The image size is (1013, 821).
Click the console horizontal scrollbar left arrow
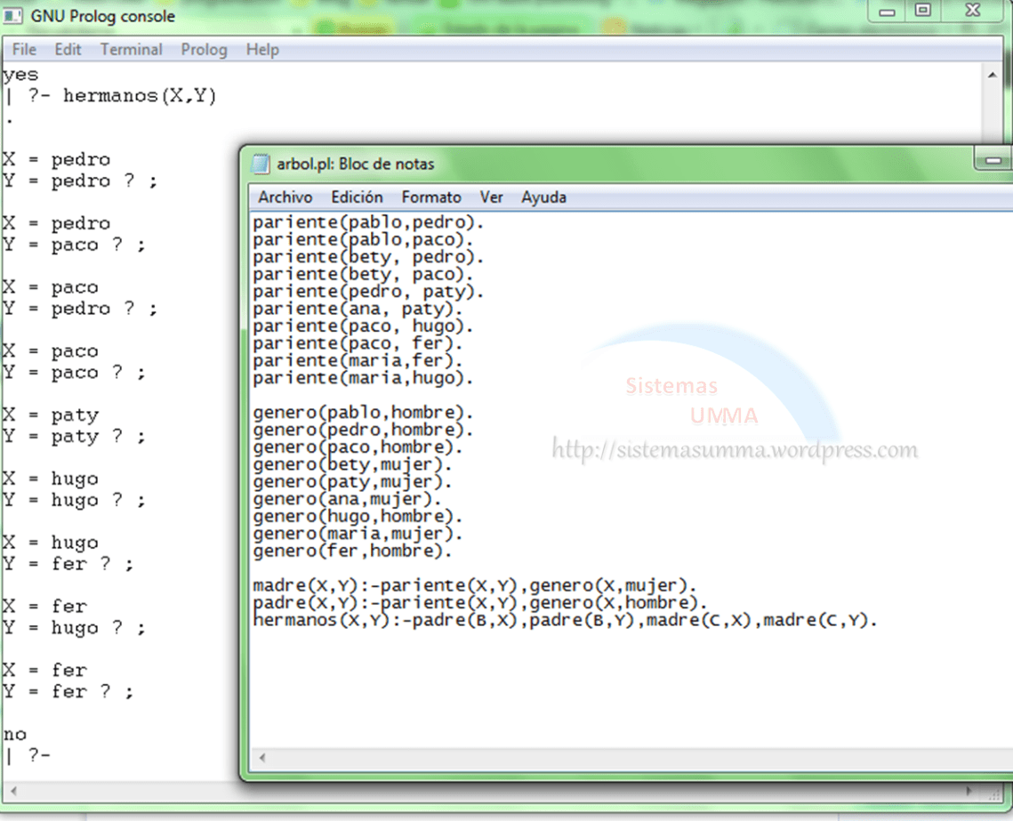[x=12, y=791]
